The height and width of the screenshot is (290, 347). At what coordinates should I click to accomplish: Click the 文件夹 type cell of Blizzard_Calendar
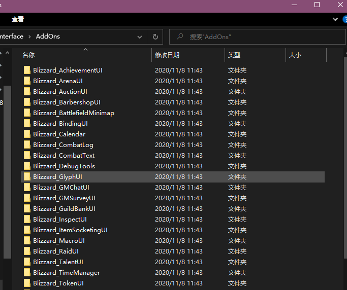237,134
